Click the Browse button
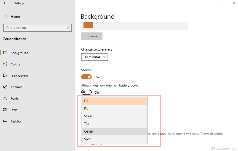The height and width of the screenshot is (151, 238). [x=92, y=36]
